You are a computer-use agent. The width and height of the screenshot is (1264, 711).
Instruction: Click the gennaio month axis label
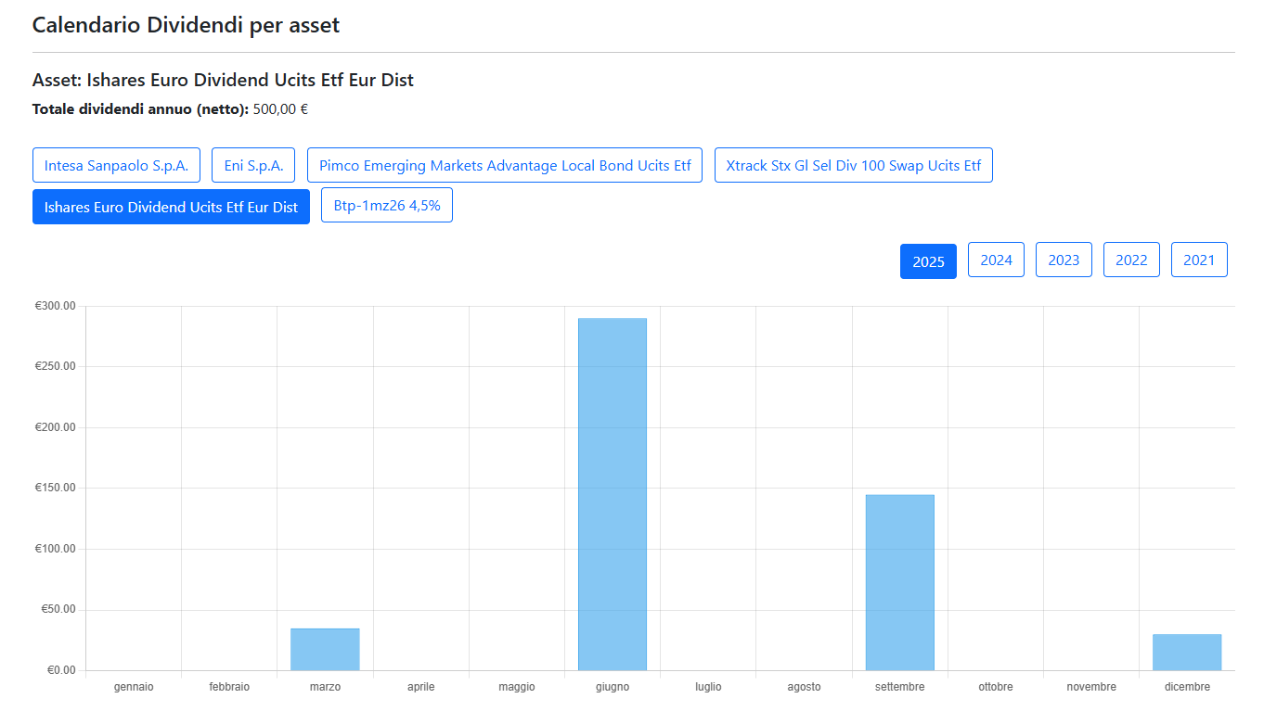[134, 687]
